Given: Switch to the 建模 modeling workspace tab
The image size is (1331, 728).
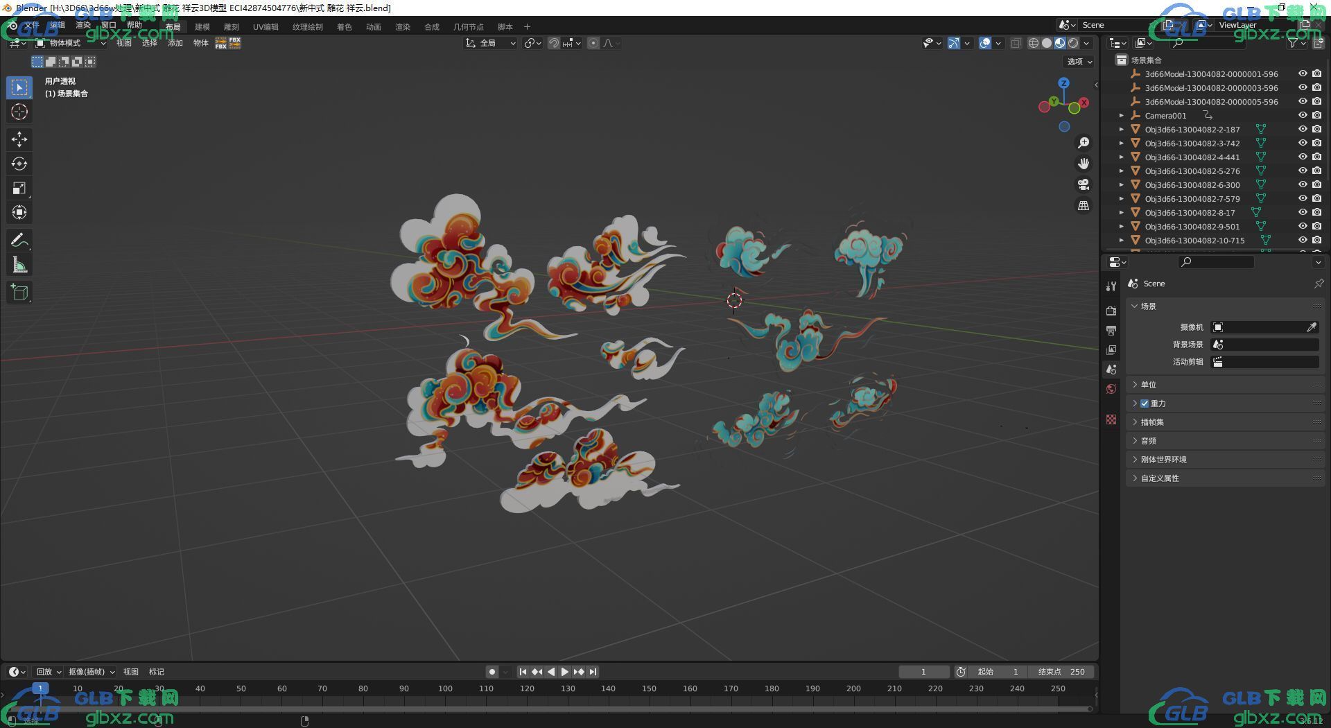Looking at the screenshot, I should pyautogui.click(x=202, y=27).
